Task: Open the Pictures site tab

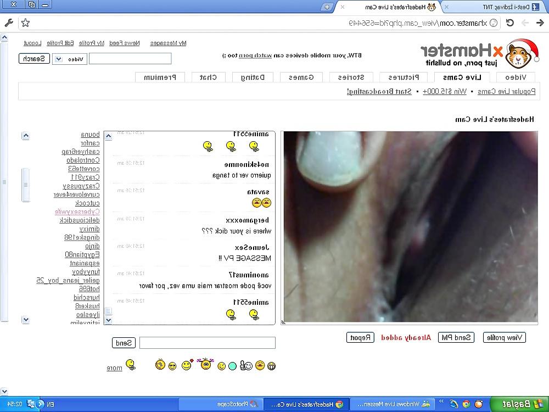Action: tap(404, 77)
